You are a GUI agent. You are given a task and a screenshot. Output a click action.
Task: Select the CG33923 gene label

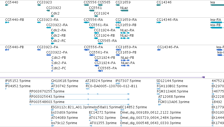coord(44,2)
